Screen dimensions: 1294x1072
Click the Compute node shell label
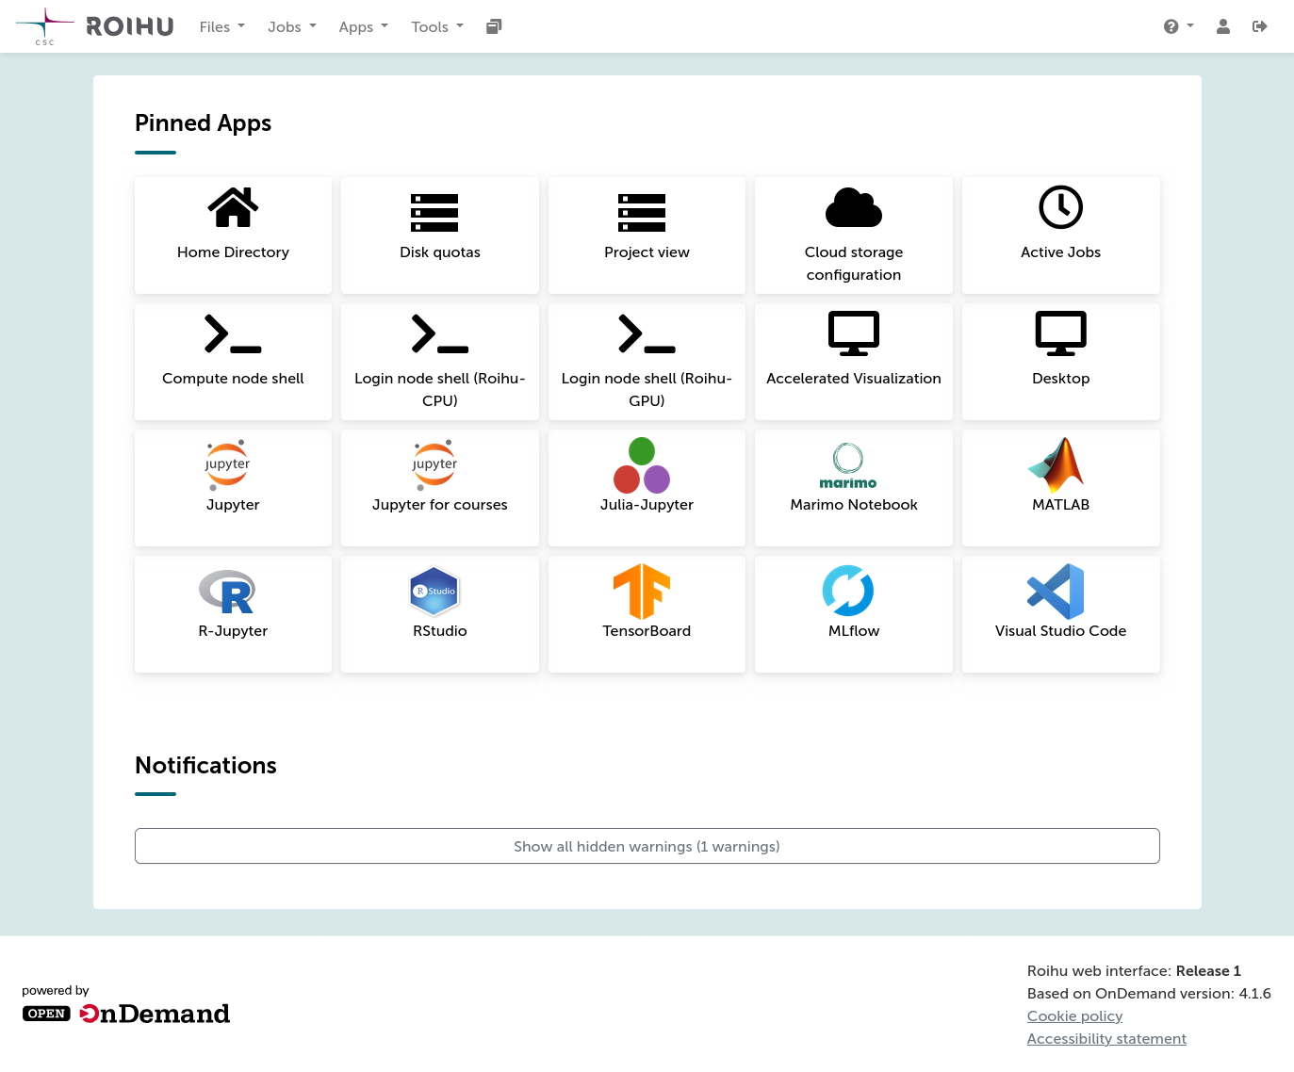(x=233, y=378)
